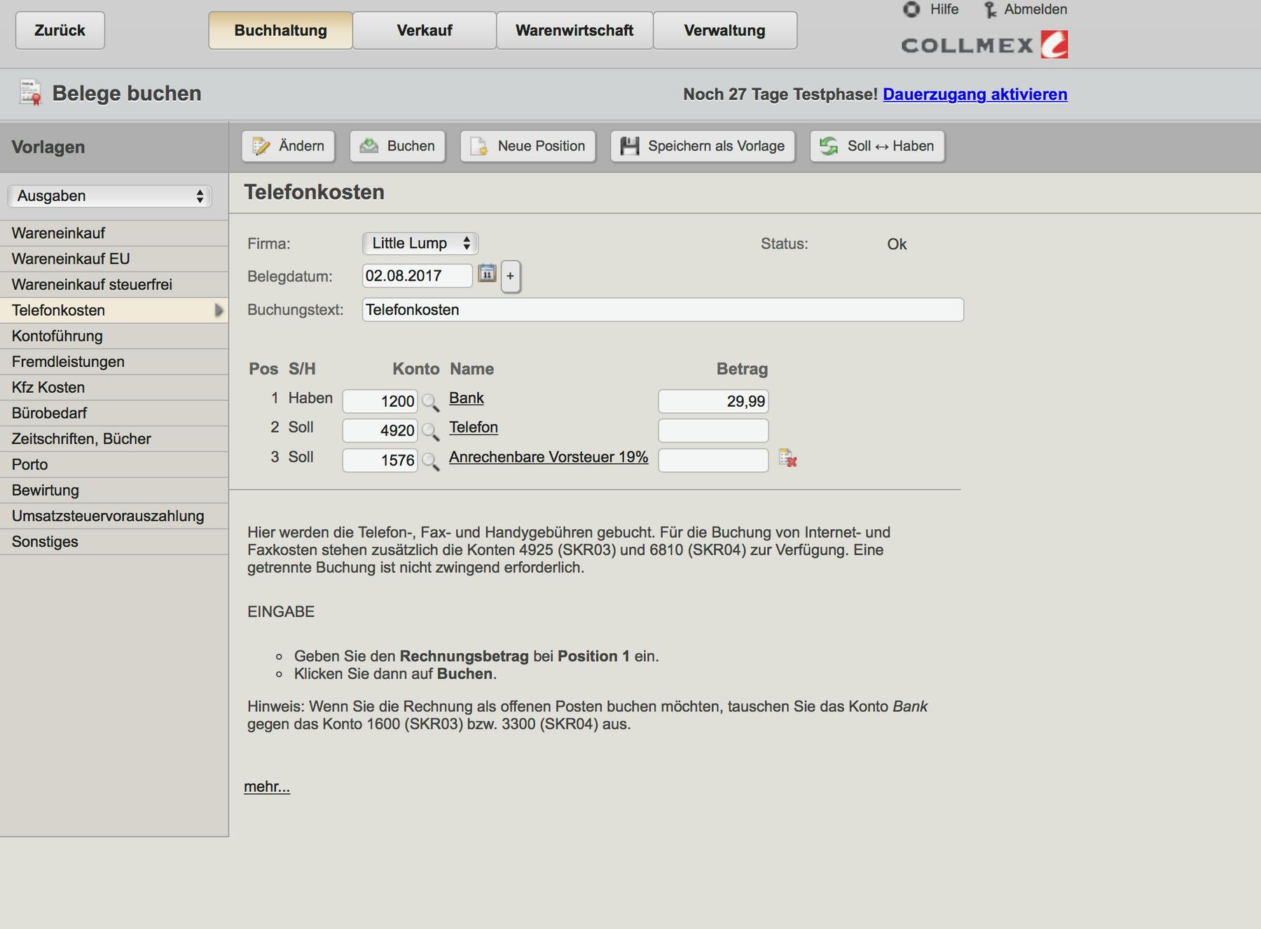Select Umsatzsteuervorauszahlung template
Viewport: 1261px width, 929px height.
(x=114, y=516)
